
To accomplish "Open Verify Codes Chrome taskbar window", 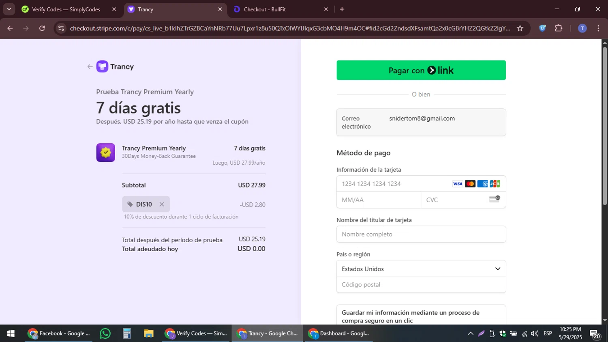I will point(197,333).
